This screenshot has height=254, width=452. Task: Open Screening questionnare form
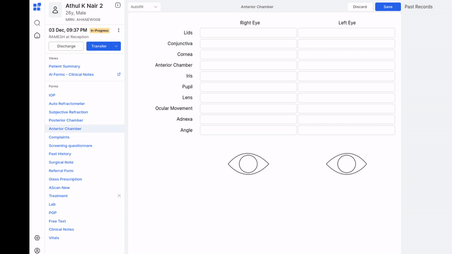tap(70, 146)
